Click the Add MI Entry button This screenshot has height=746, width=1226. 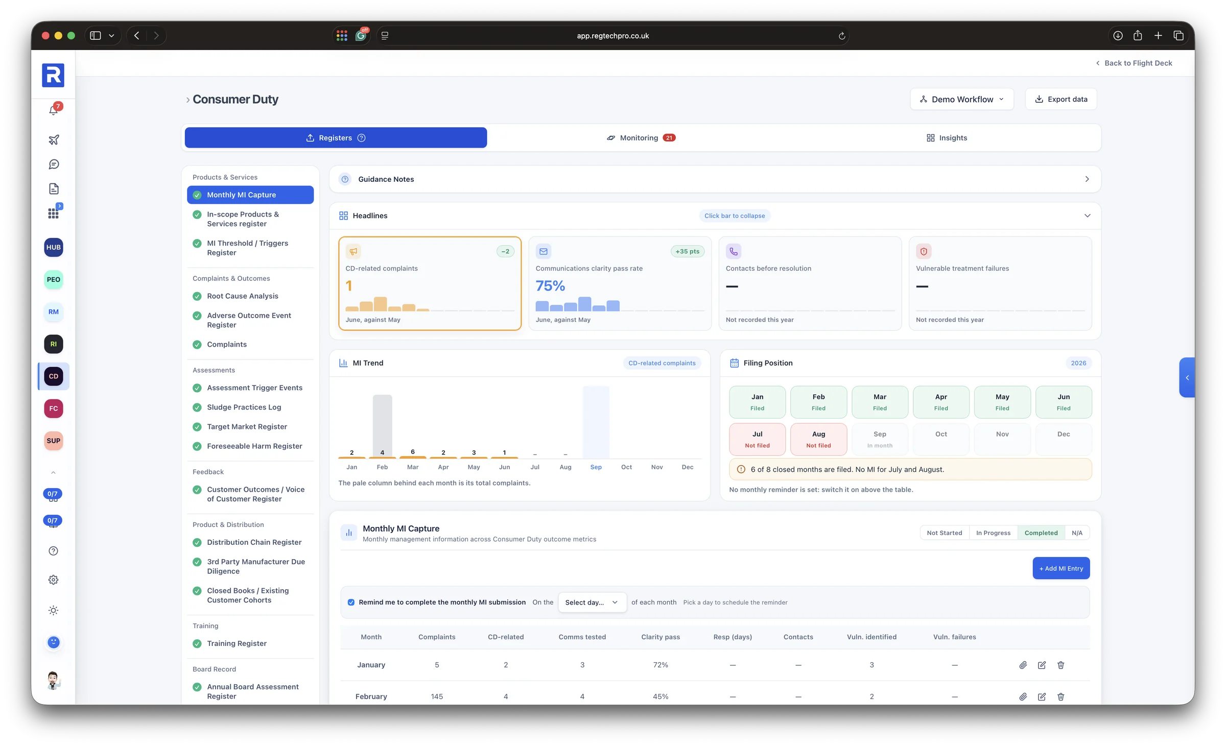[x=1061, y=568]
